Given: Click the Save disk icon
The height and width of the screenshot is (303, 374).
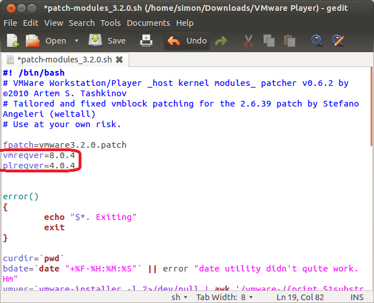Looking at the screenshot, I should click(x=95, y=40).
